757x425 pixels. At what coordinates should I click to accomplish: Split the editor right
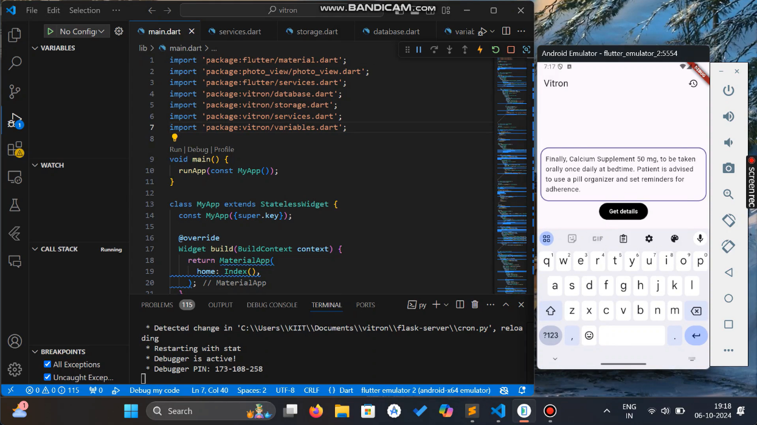point(506,31)
